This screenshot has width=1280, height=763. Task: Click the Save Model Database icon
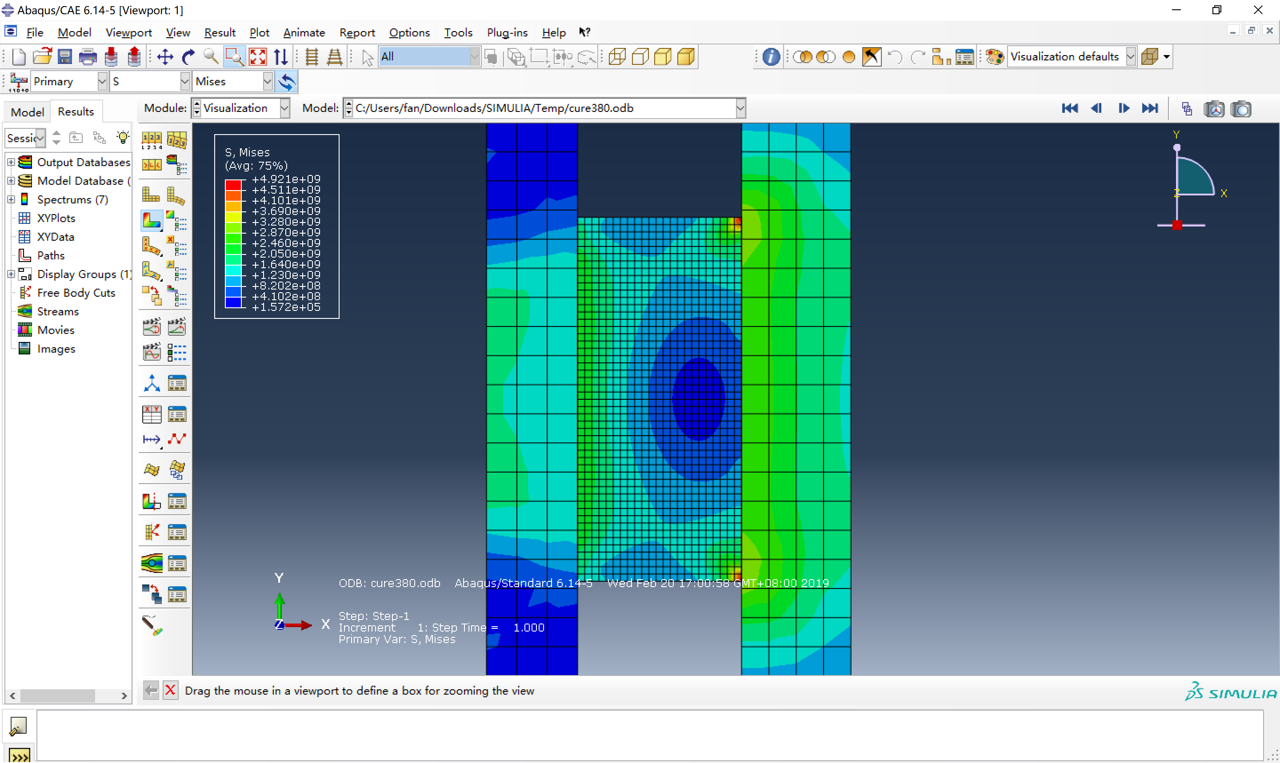[x=65, y=56]
